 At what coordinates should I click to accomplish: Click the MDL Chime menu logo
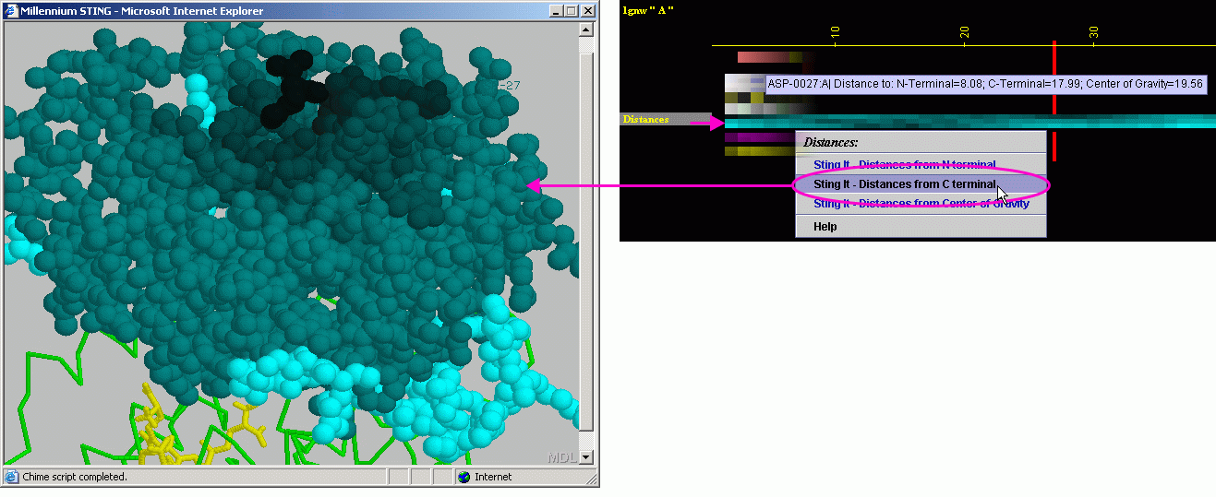click(561, 457)
